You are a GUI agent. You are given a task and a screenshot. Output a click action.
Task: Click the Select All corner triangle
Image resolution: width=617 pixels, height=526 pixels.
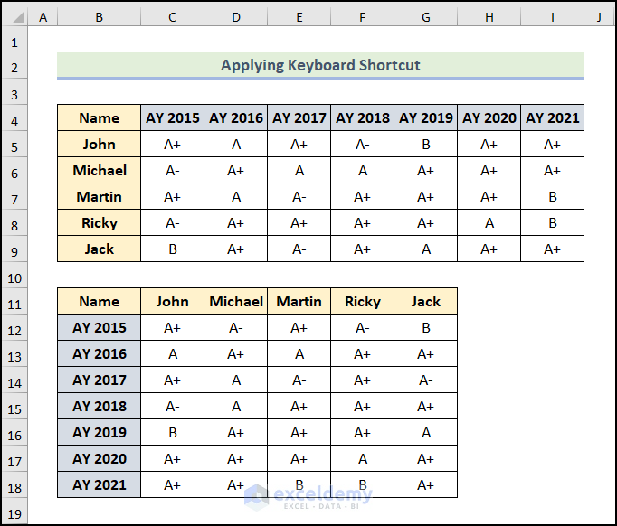(x=15, y=17)
